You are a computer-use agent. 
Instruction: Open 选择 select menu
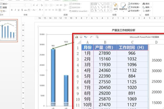click(147, 11)
